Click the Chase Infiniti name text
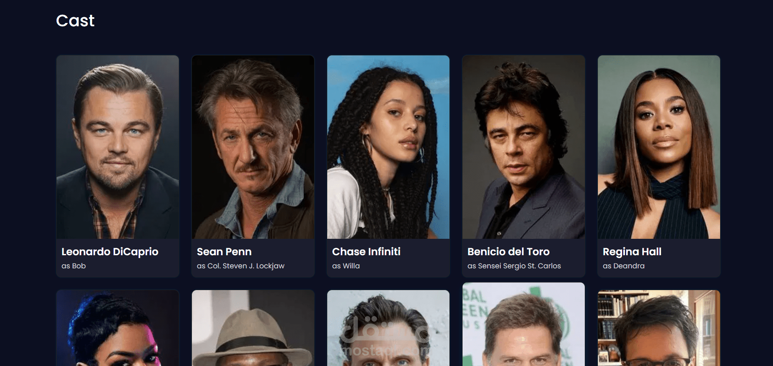The image size is (773, 366). 366,252
